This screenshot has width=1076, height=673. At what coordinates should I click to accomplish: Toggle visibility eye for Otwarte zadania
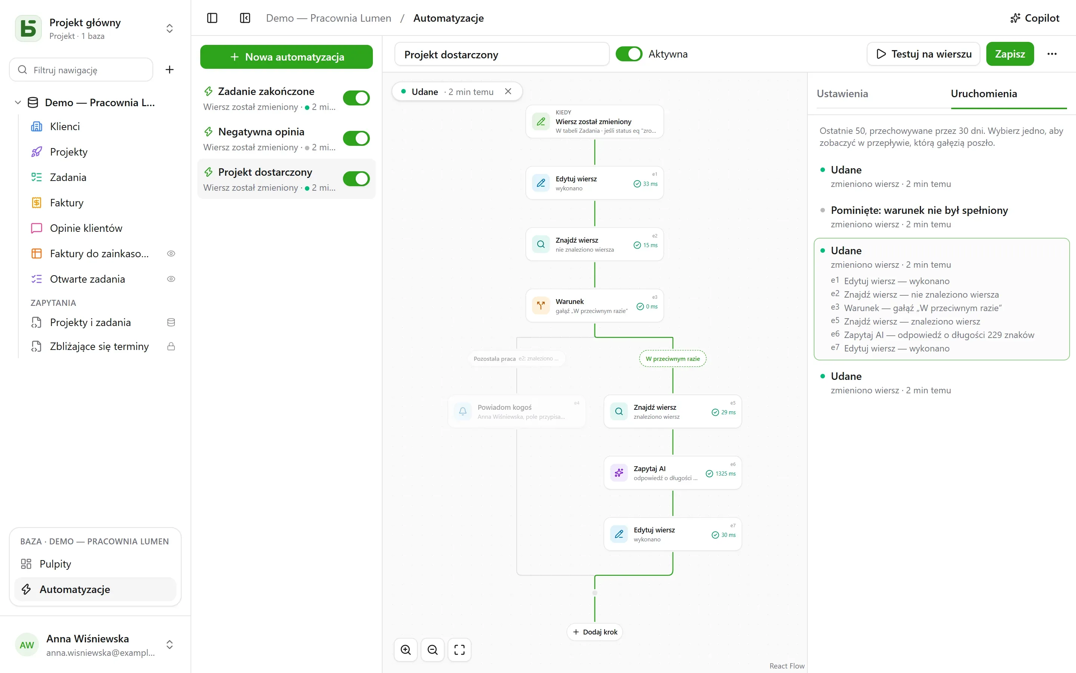coord(171,279)
